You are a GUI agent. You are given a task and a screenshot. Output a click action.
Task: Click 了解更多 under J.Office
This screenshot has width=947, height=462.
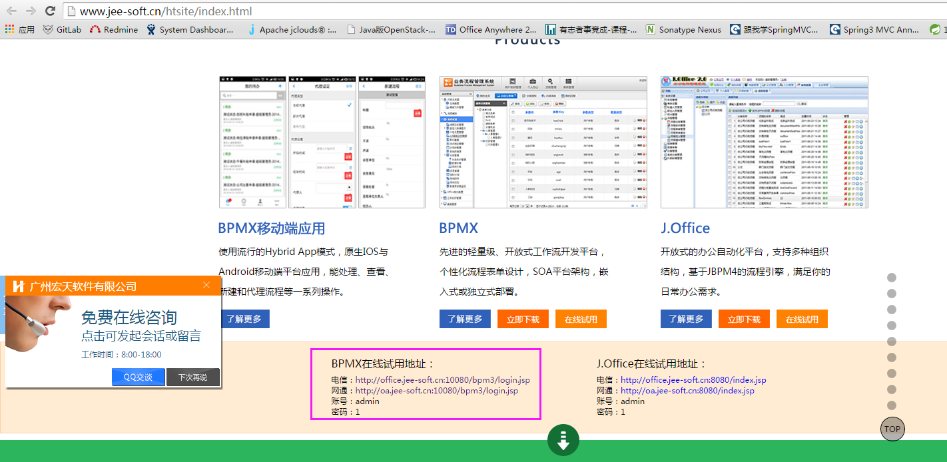[x=686, y=319]
